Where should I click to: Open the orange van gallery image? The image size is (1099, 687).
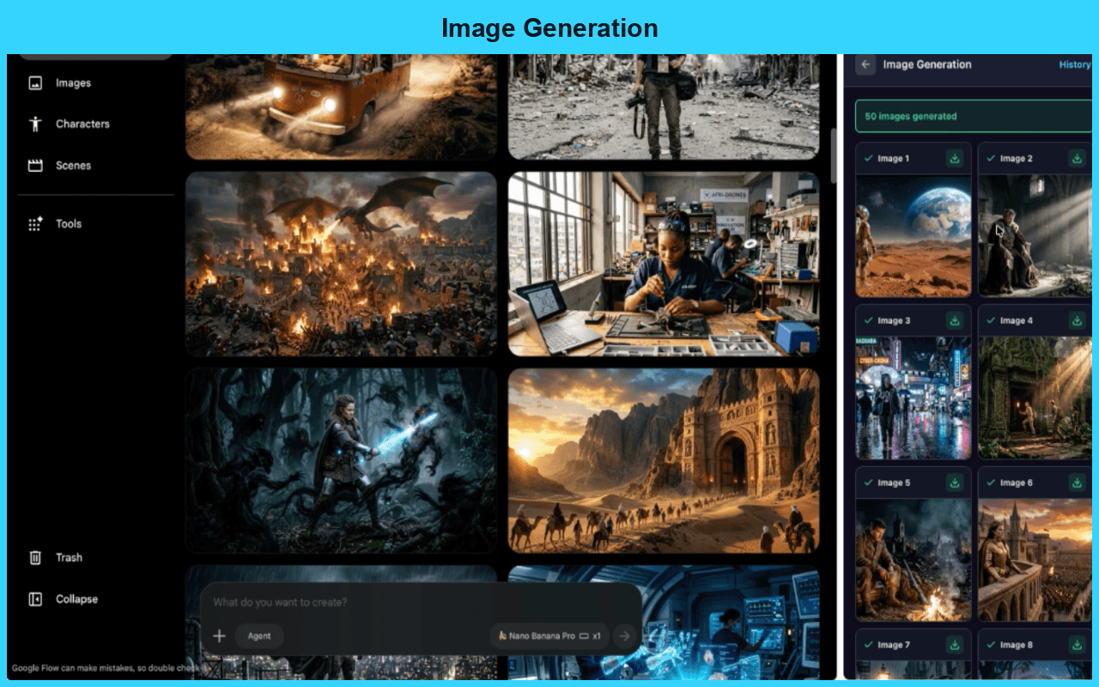click(341, 106)
